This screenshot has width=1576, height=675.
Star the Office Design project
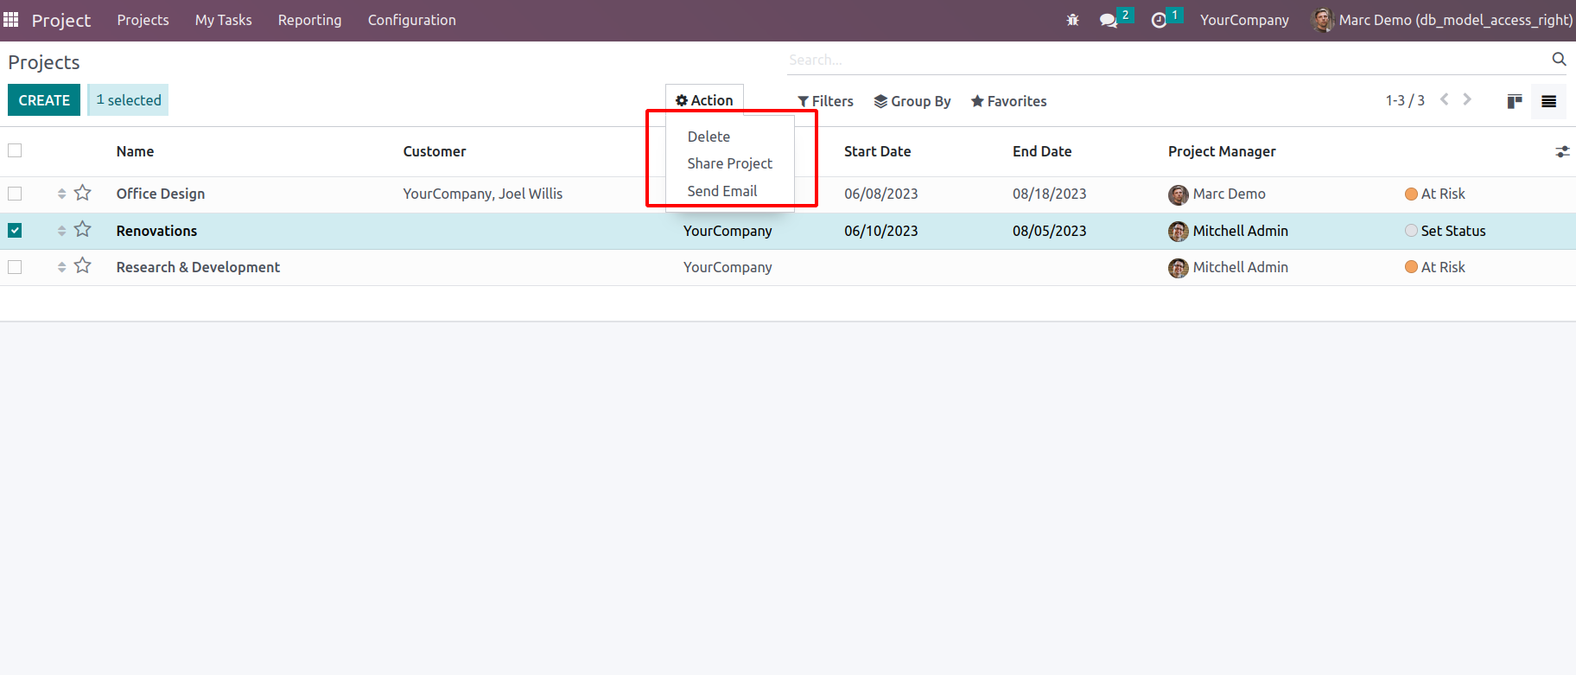click(83, 193)
